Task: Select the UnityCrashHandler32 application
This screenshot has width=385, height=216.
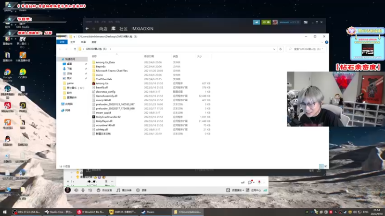Action: pos(108,117)
